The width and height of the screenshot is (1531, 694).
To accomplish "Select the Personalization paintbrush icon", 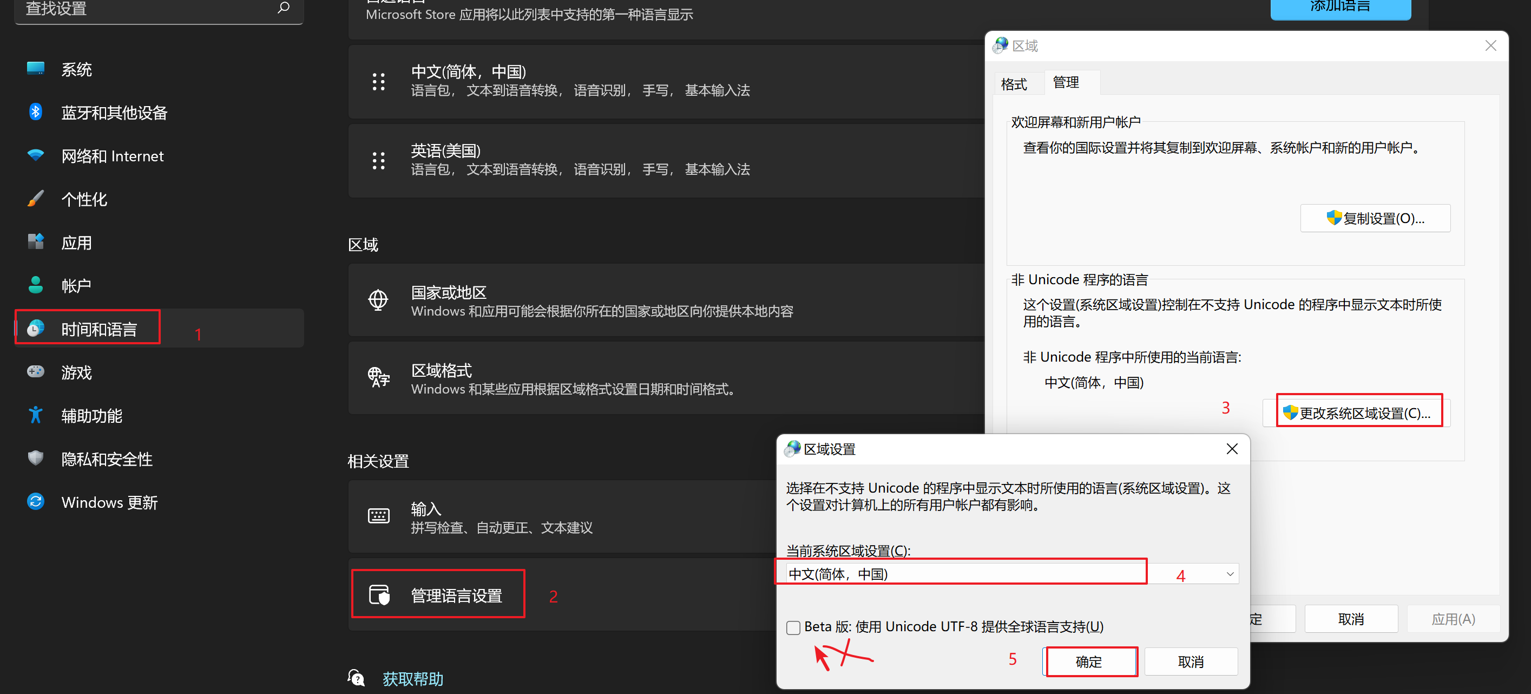I will pyautogui.click(x=36, y=199).
